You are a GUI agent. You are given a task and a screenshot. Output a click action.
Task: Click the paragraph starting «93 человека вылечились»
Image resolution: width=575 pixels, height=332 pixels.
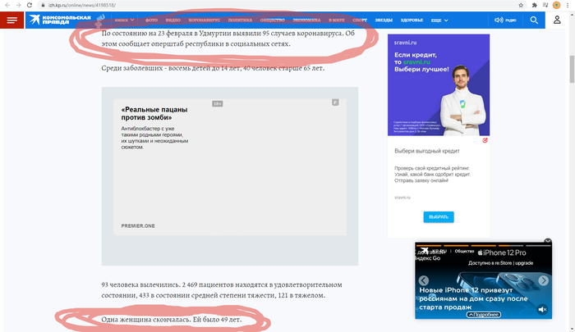point(222,290)
